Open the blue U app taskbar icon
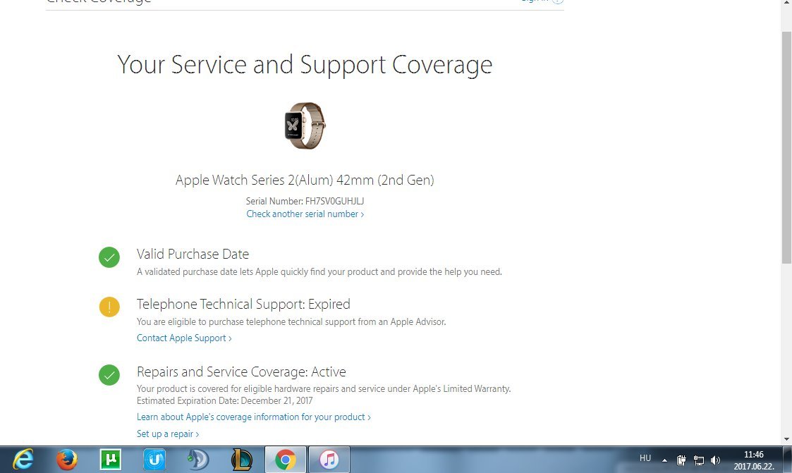Image resolution: width=792 pixels, height=473 pixels. (x=154, y=460)
